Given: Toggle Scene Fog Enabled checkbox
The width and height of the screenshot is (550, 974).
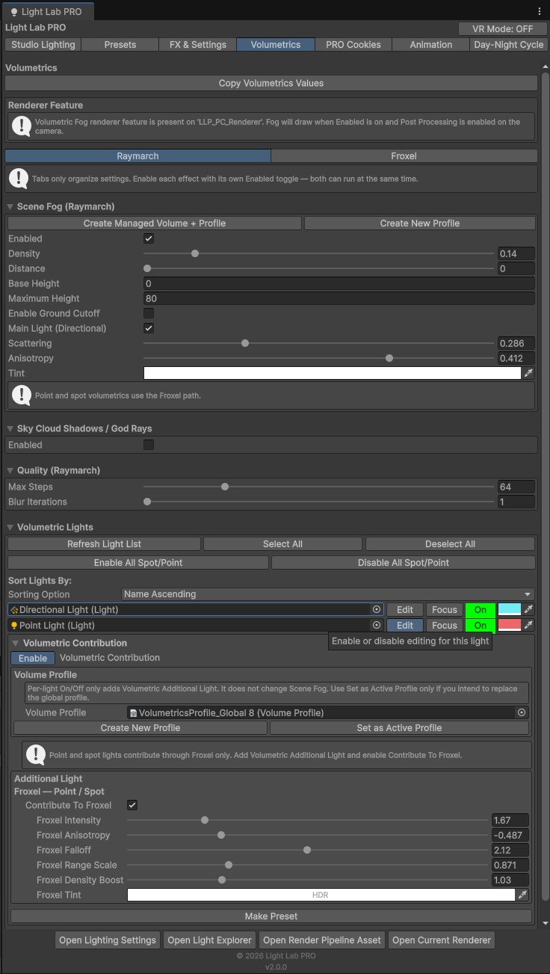Looking at the screenshot, I should click(x=149, y=238).
